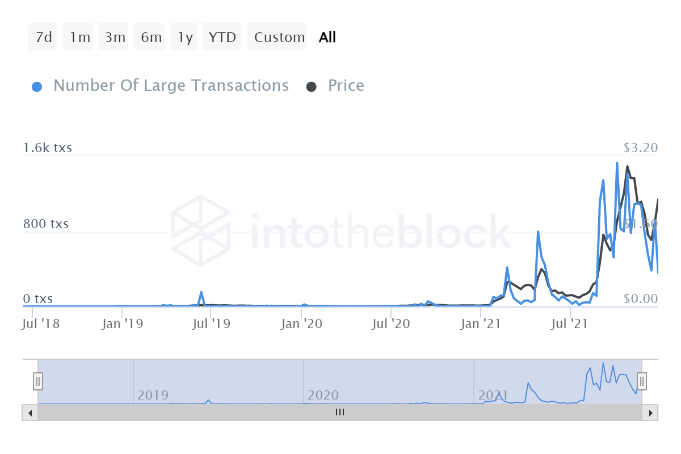Click the dark Price legend dot
This screenshot has height=454, width=681.
[312, 87]
